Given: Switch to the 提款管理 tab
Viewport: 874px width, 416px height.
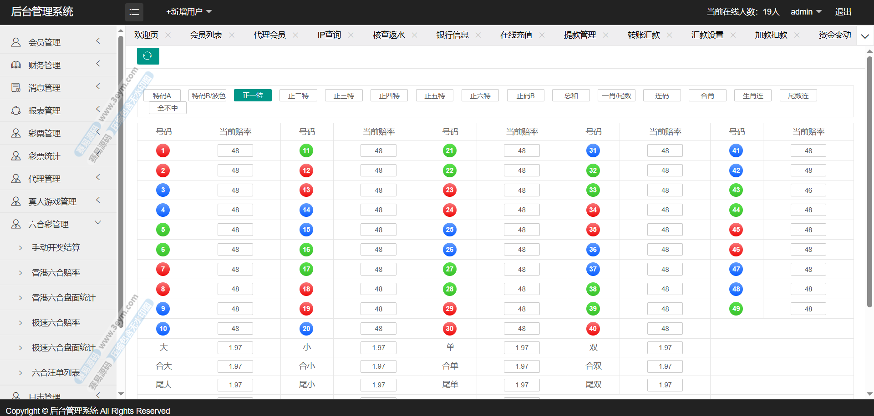Looking at the screenshot, I should pos(579,35).
